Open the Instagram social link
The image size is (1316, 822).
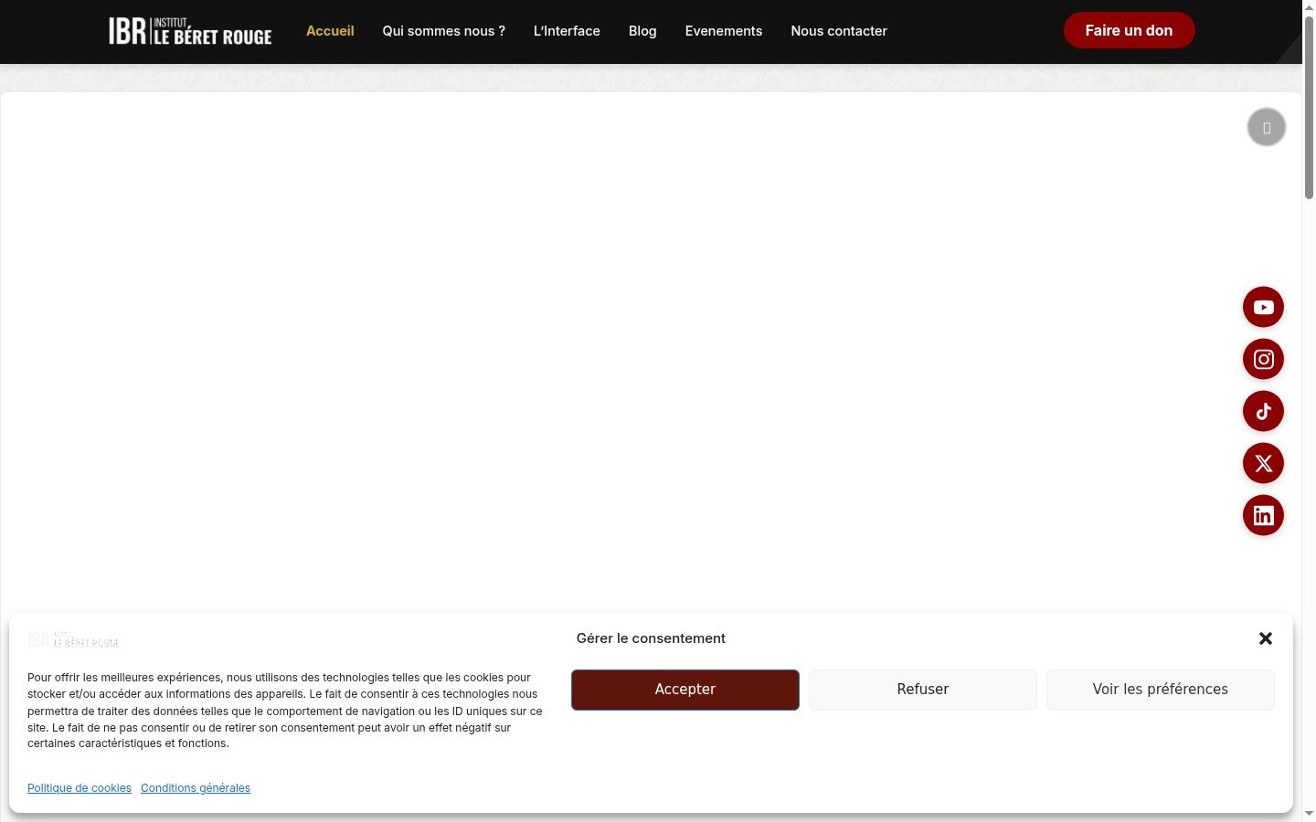coord(1263,359)
